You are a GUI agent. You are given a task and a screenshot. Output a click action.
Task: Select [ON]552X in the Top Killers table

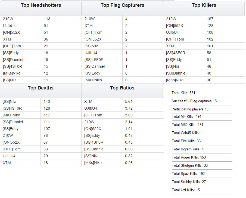[175, 26]
